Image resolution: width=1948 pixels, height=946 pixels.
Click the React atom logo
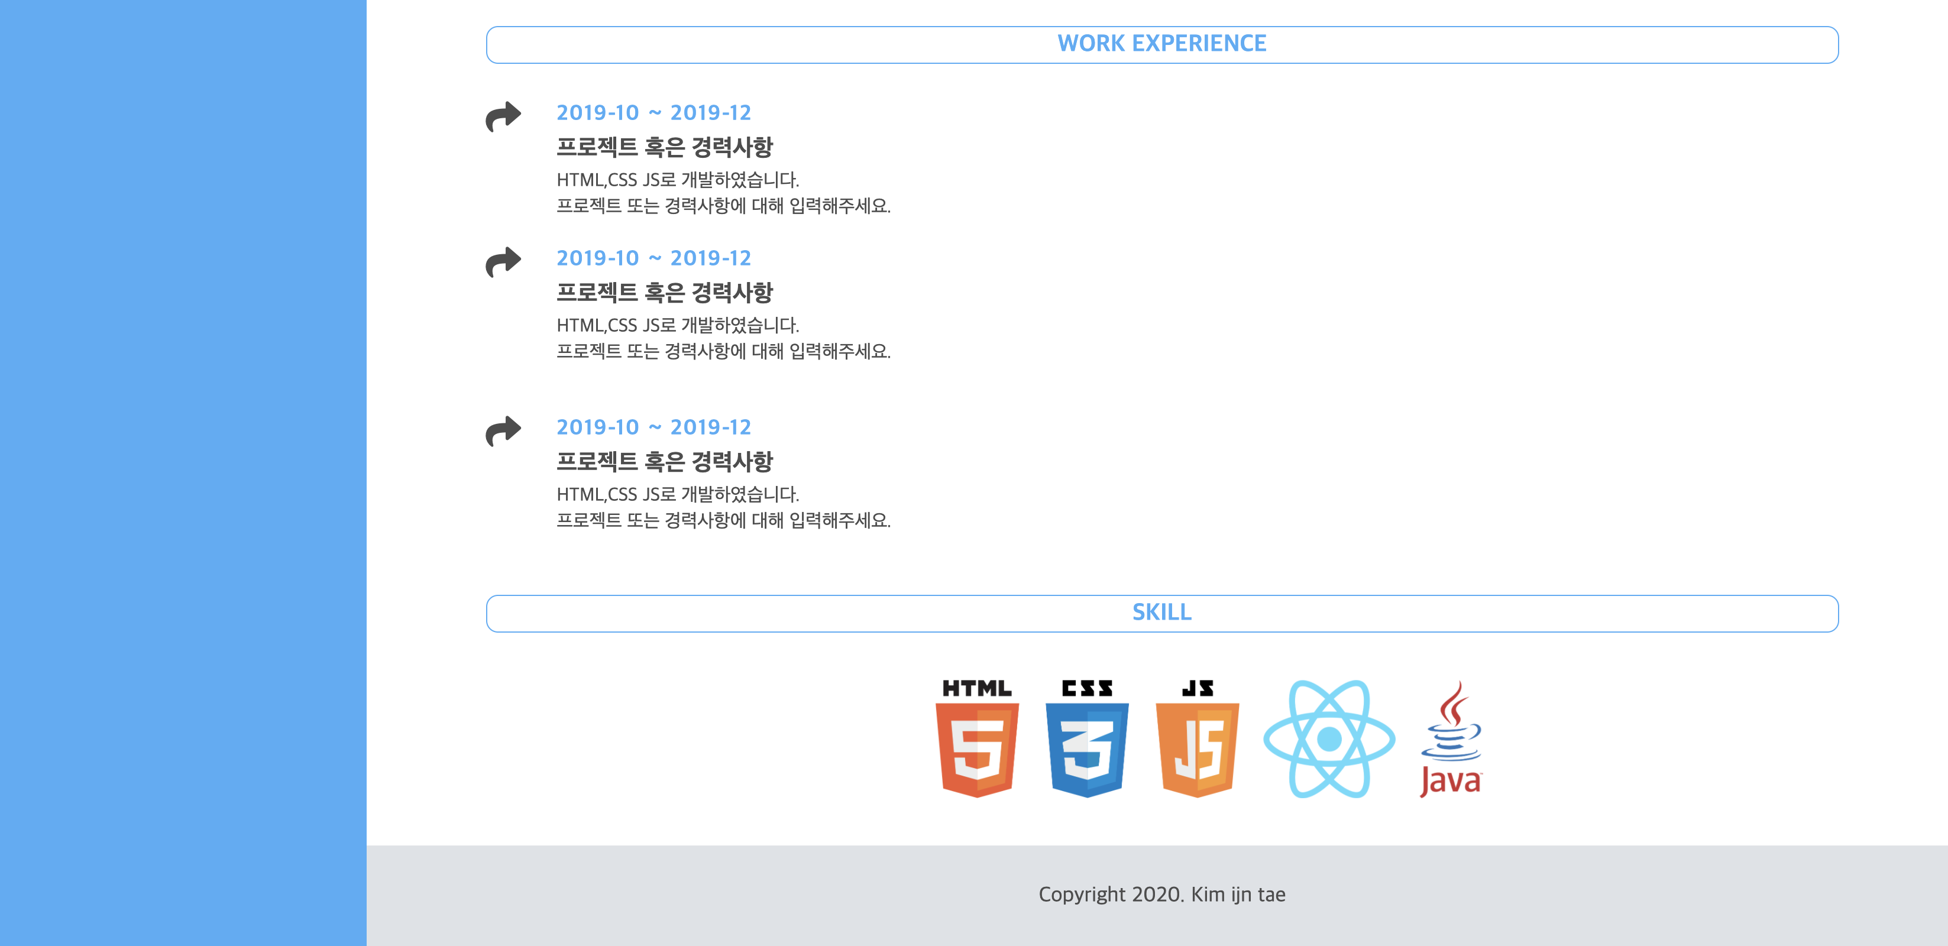(x=1329, y=739)
